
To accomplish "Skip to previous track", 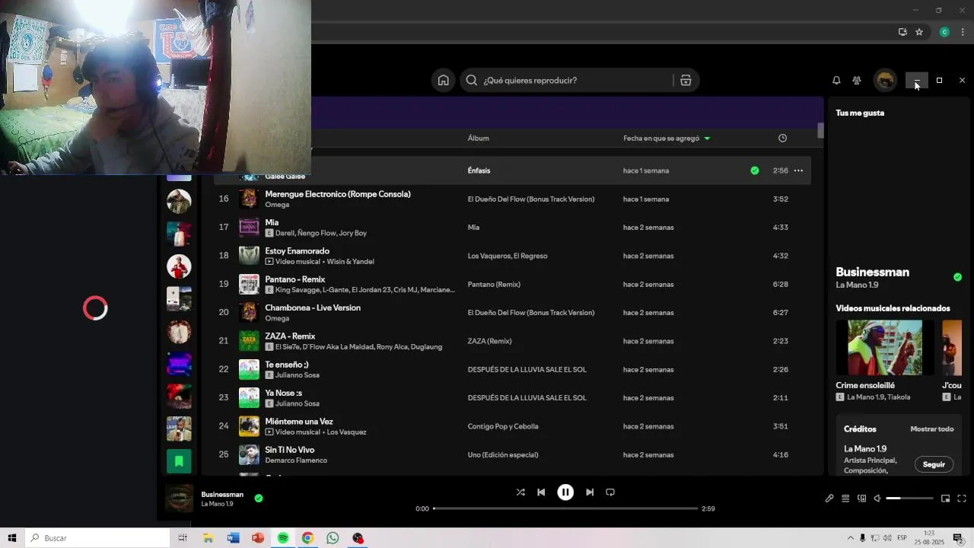I will tap(541, 492).
